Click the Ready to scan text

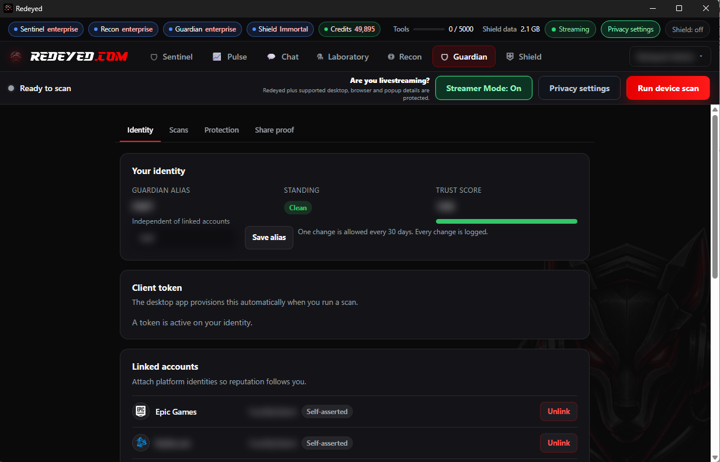pos(46,88)
